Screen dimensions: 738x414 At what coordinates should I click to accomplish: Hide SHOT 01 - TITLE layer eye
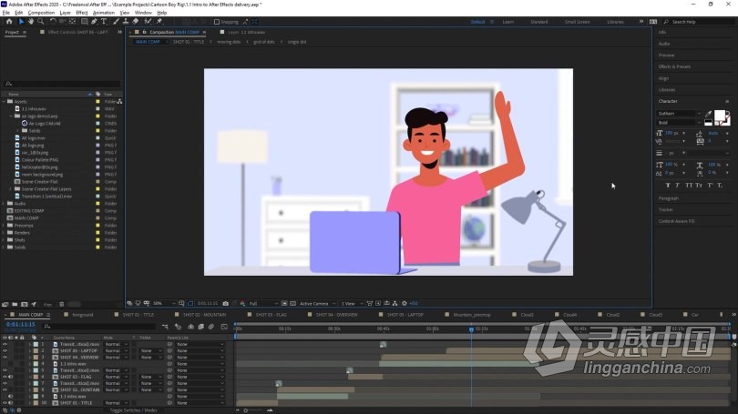pos(5,403)
